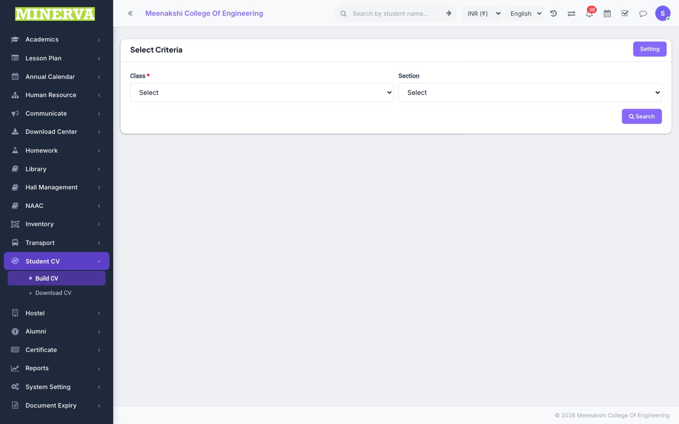Click the Reports chart icon
The width and height of the screenshot is (679, 424).
coord(15,368)
